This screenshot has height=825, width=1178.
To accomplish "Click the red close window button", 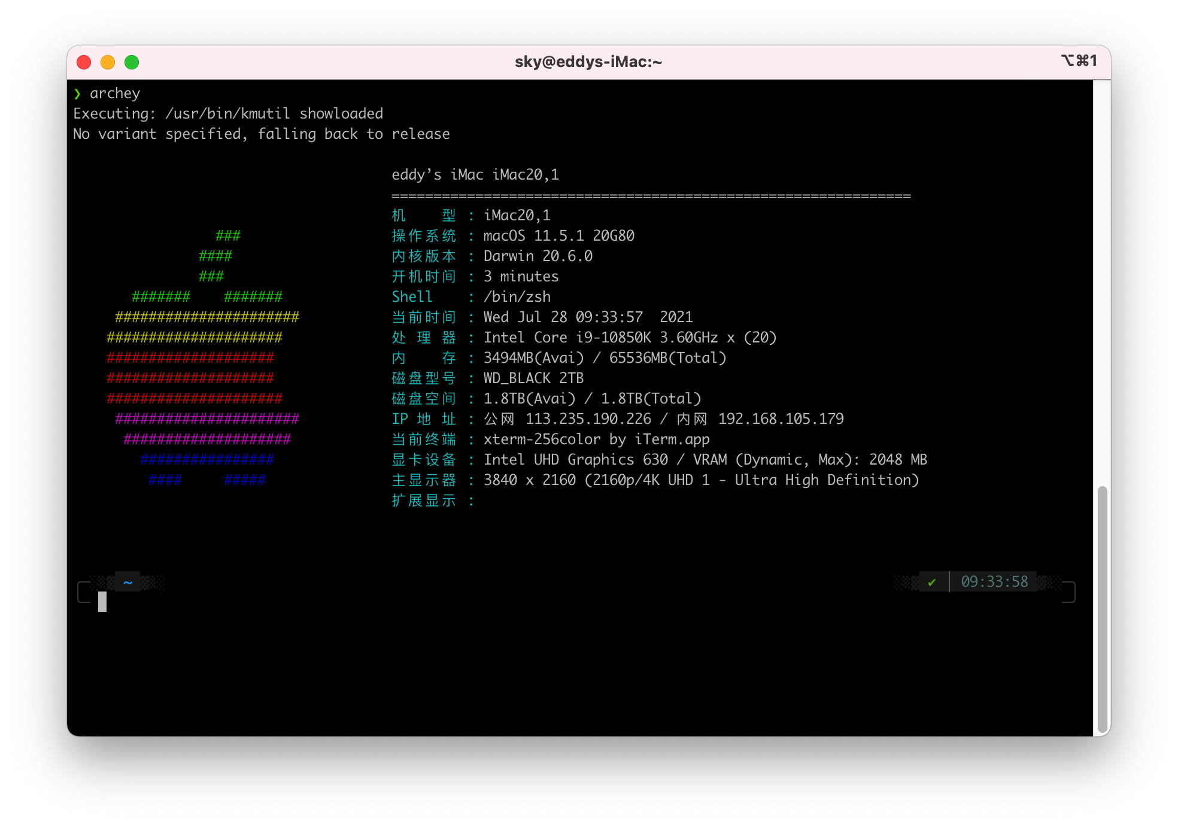I will [x=84, y=62].
